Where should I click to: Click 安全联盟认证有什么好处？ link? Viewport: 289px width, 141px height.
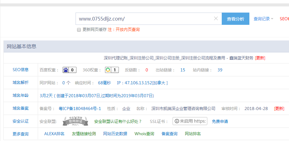118,121
